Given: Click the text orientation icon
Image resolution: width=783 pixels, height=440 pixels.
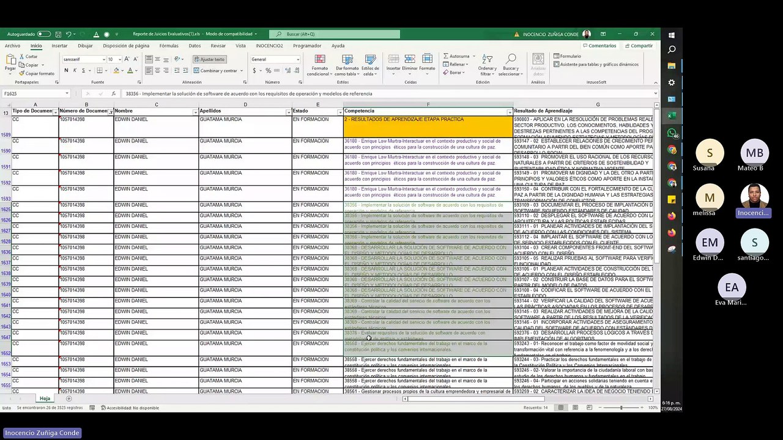Looking at the screenshot, I should click(177, 59).
